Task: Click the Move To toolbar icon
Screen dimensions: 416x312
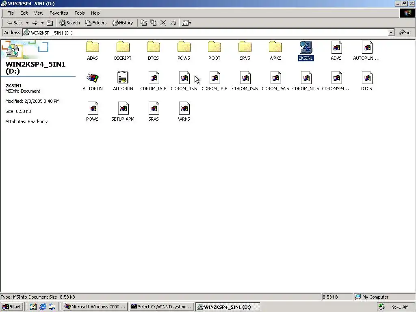Action: click(x=143, y=23)
